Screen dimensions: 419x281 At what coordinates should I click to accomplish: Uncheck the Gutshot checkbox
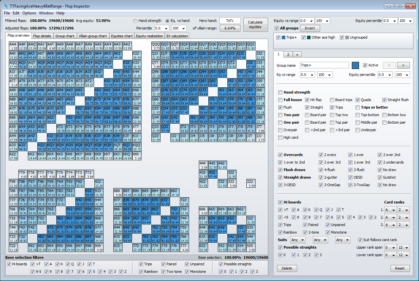coord(380,177)
